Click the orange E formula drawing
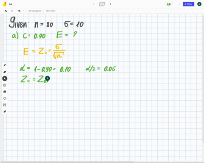204x163 pixels. pos(44,51)
